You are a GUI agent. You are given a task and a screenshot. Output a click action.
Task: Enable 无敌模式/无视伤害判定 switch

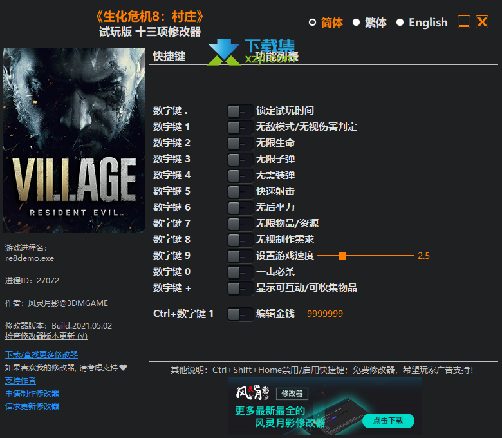pos(240,128)
